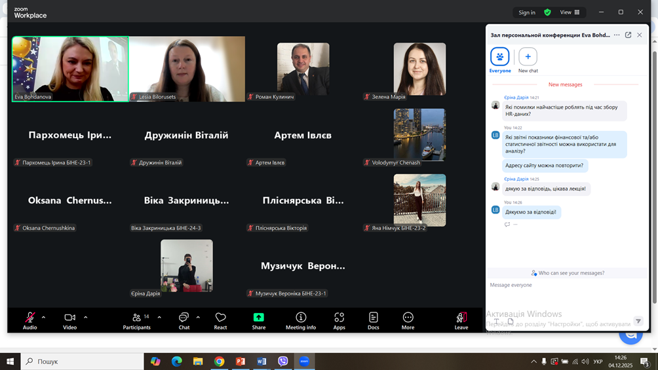Leave the meeting
The width and height of the screenshot is (658, 370).
coord(461,320)
